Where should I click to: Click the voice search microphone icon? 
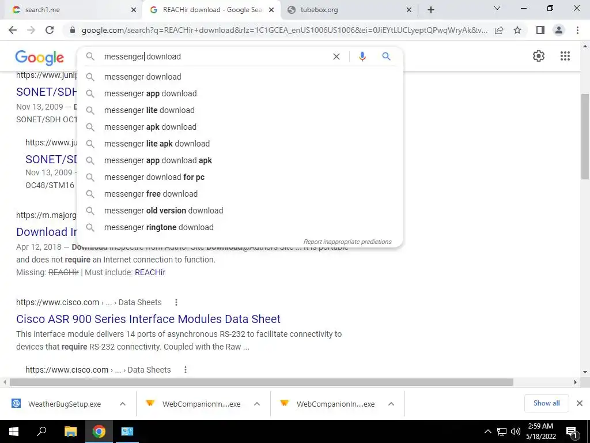362,57
